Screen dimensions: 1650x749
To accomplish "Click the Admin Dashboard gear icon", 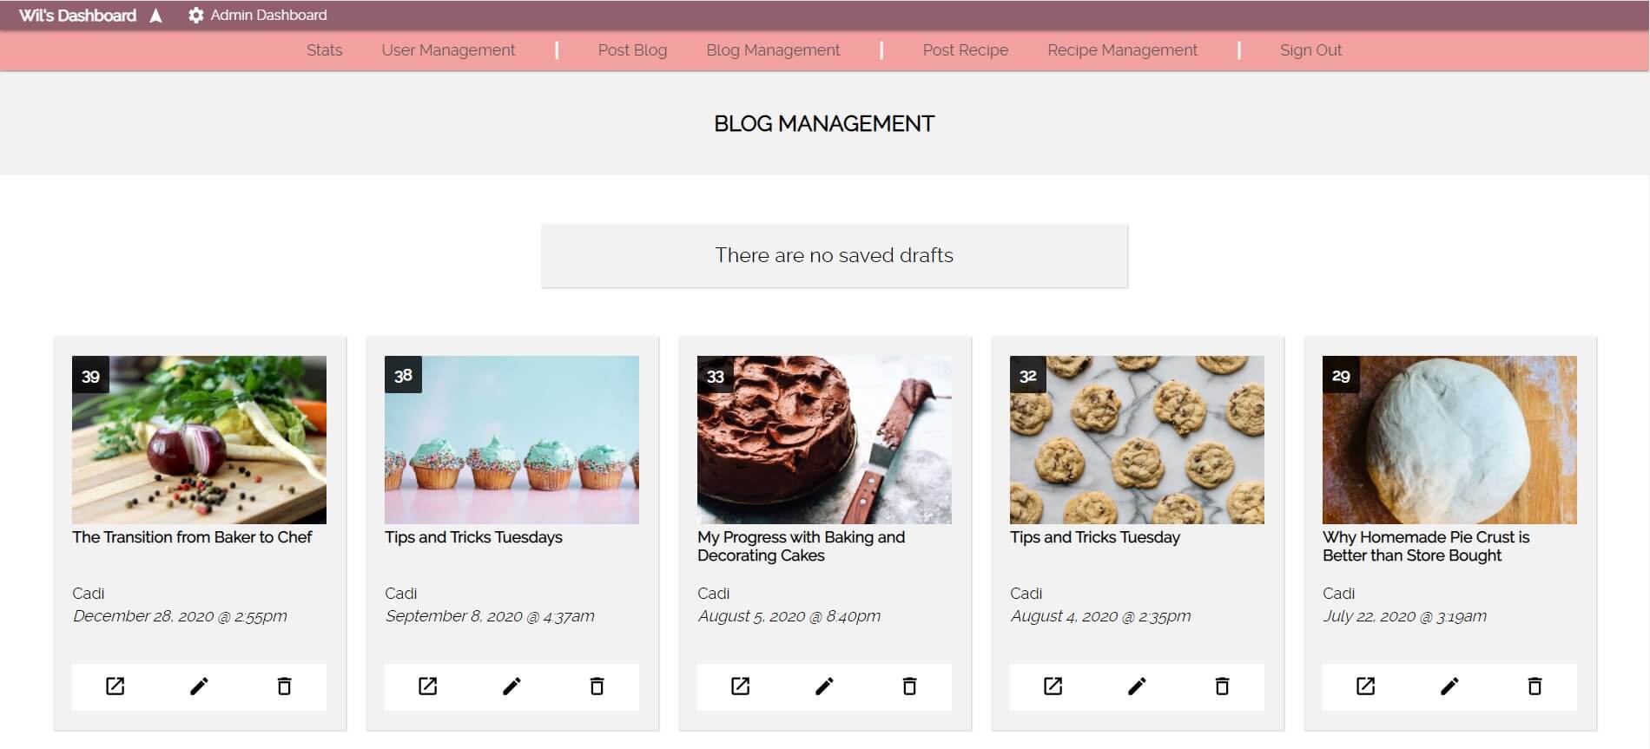I will (196, 15).
